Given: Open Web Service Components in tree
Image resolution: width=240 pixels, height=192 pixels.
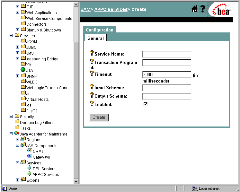Looking at the screenshot, I should [x=49, y=19].
